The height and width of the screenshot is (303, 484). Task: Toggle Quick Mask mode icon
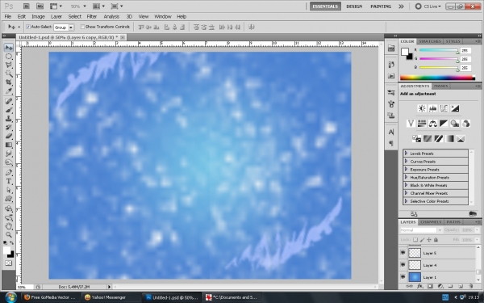click(x=8, y=263)
